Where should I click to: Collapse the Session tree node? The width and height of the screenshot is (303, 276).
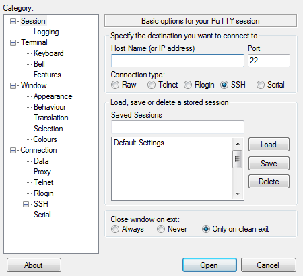pyautogui.click(x=13, y=22)
